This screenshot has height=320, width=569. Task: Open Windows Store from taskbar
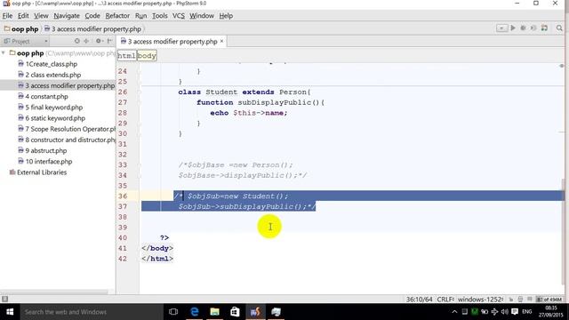pyautogui.click(x=235, y=312)
